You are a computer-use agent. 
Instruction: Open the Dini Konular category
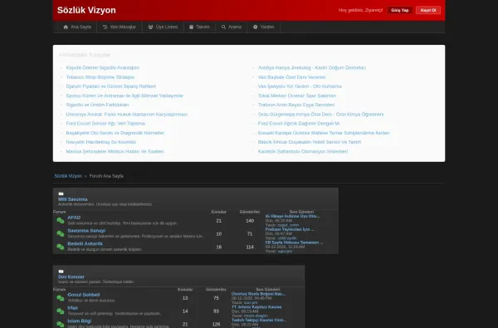(x=71, y=277)
